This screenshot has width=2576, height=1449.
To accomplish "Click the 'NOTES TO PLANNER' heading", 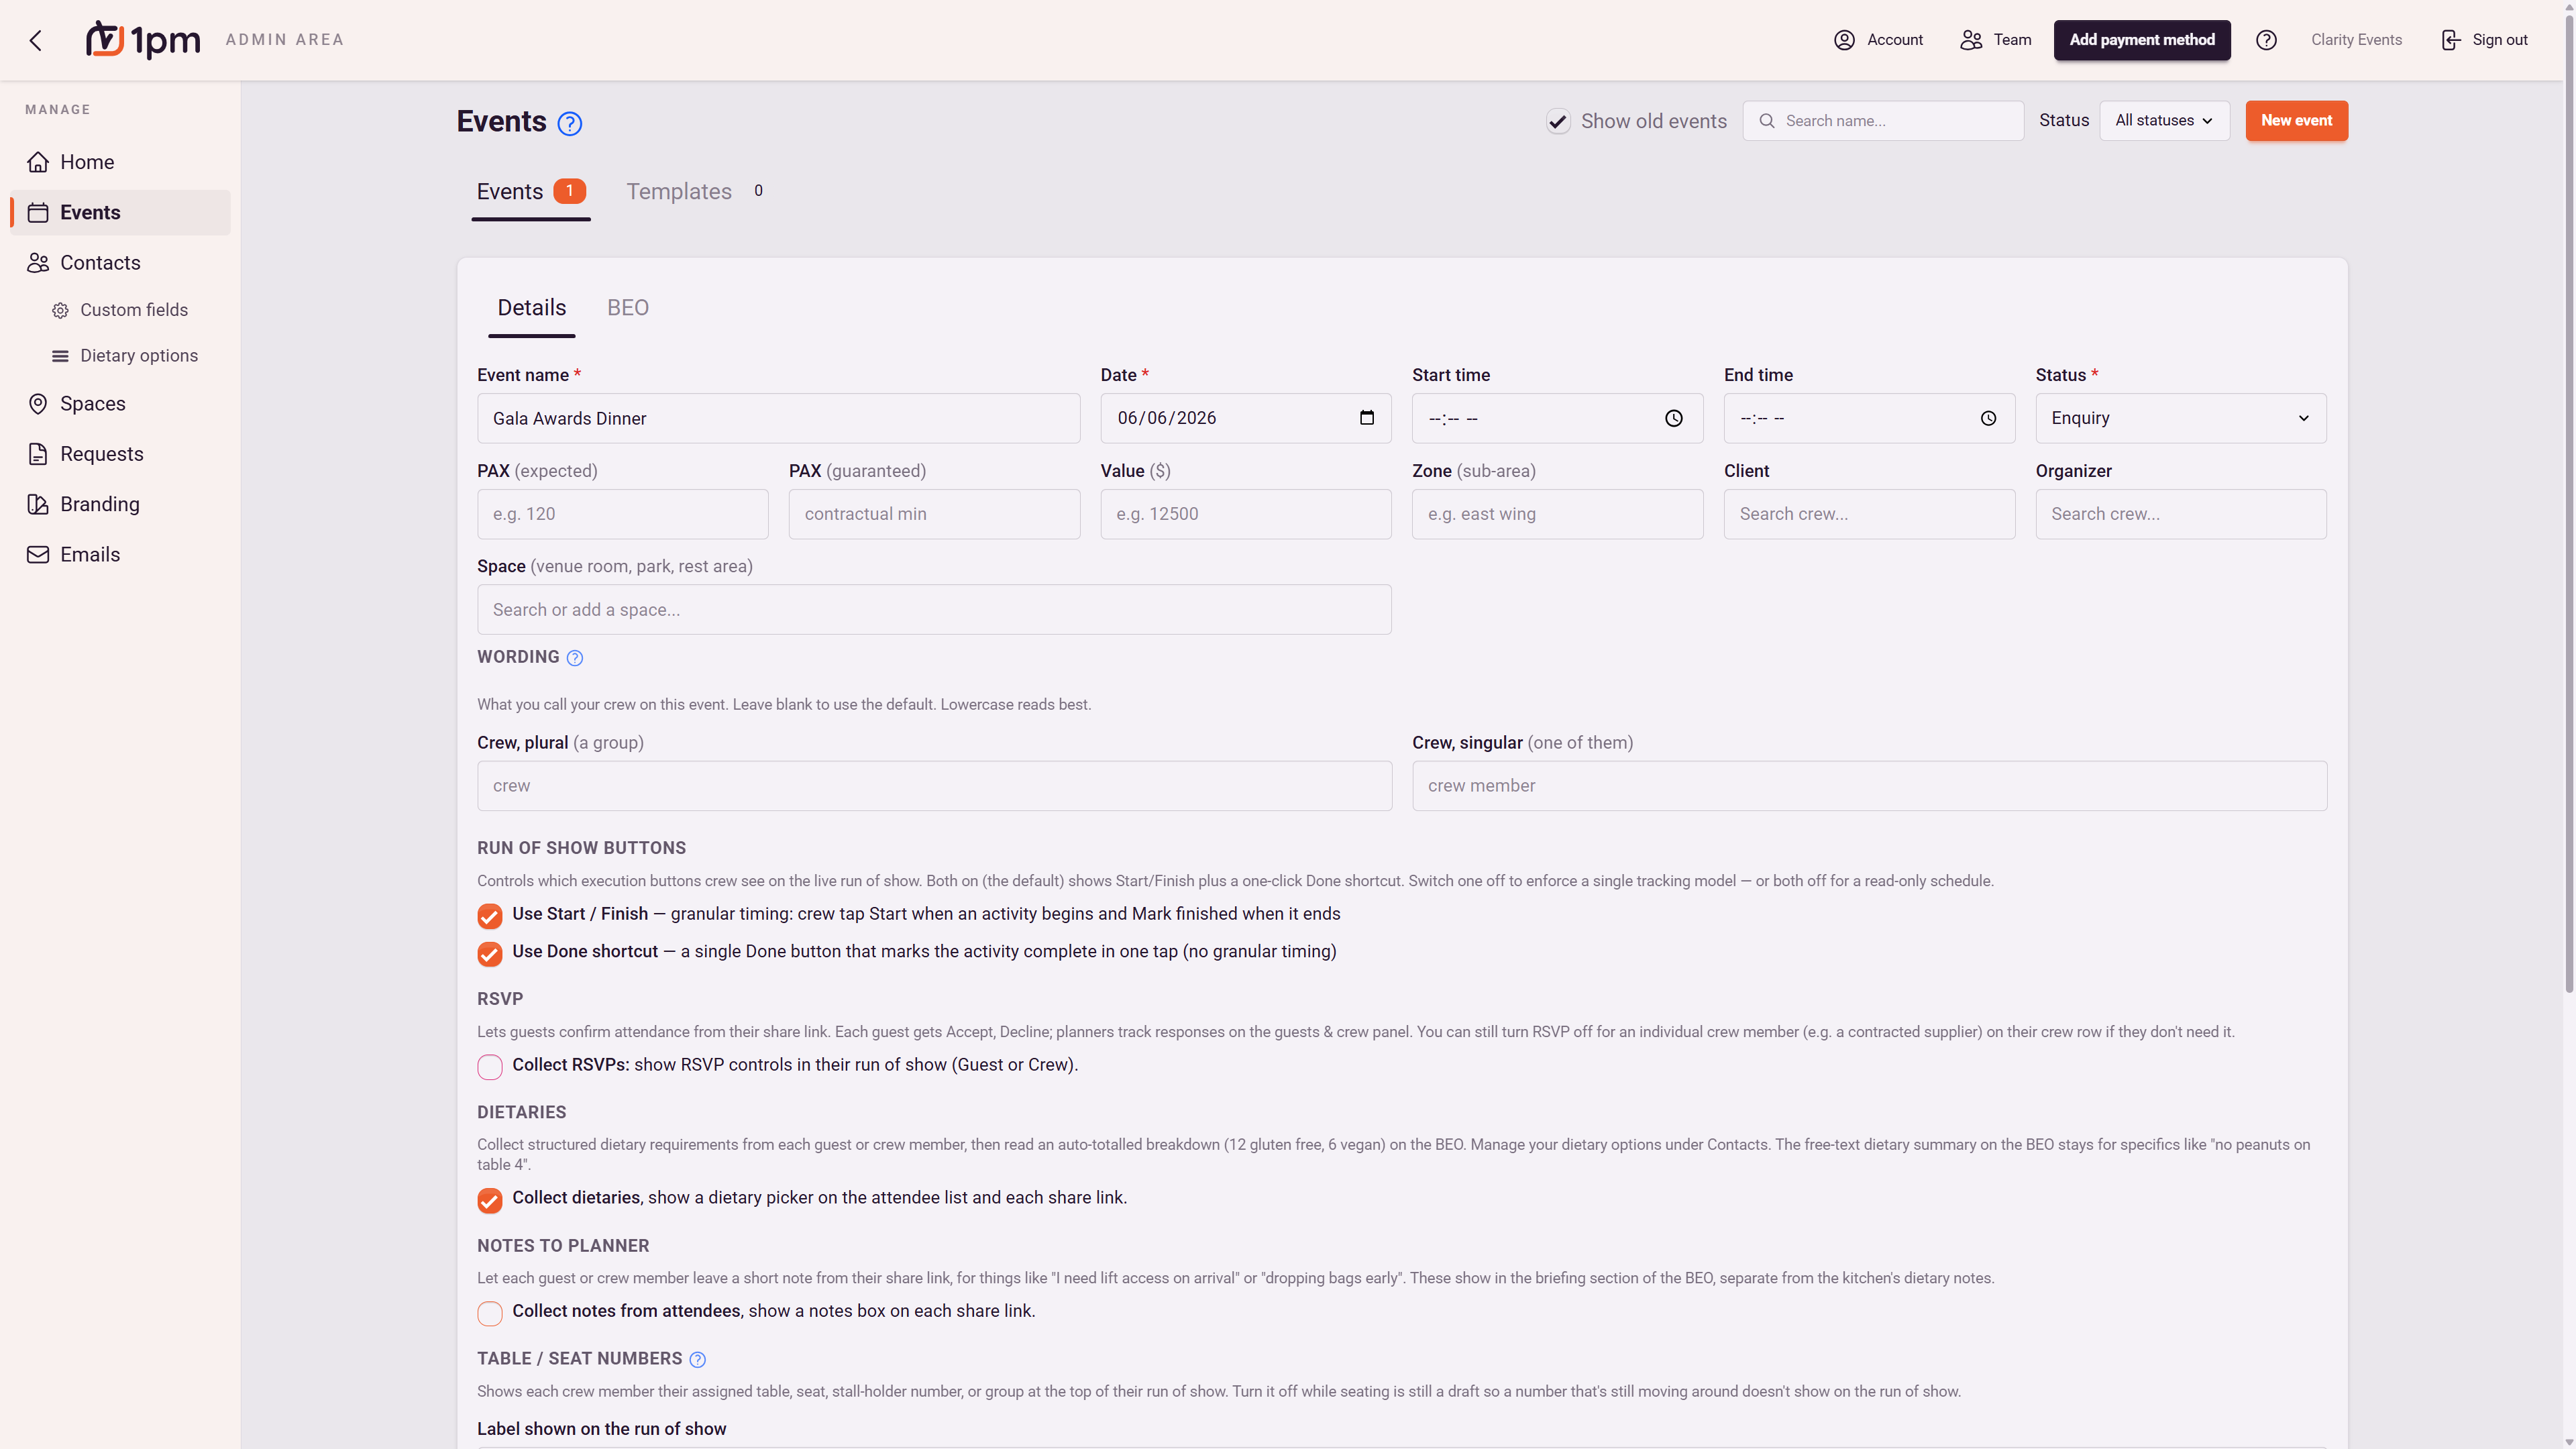I will pos(563,1246).
